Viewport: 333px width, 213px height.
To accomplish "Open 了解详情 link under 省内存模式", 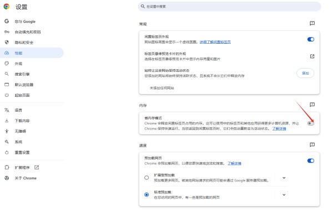I will point(279,128).
